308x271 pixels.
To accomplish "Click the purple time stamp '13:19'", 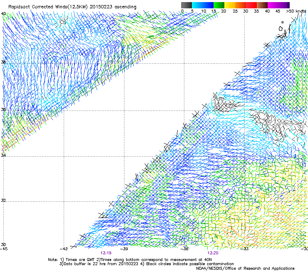I will pyautogui.click(x=106, y=253).
